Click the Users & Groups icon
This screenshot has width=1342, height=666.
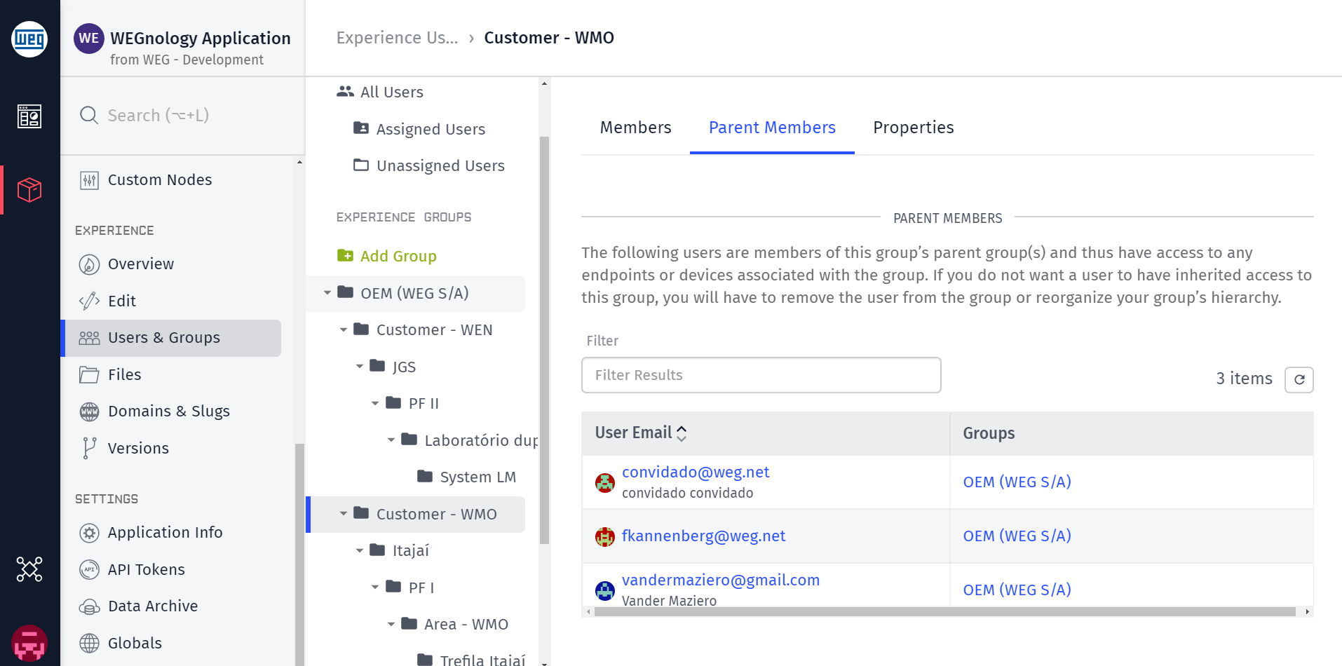point(89,338)
